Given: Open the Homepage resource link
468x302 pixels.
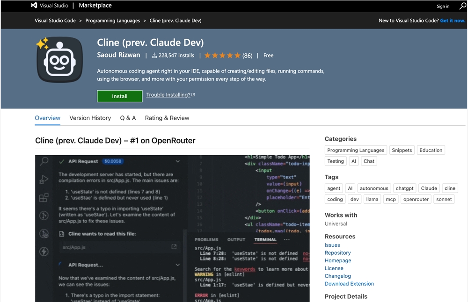Looking at the screenshot, I should click(x=338, y=260).
